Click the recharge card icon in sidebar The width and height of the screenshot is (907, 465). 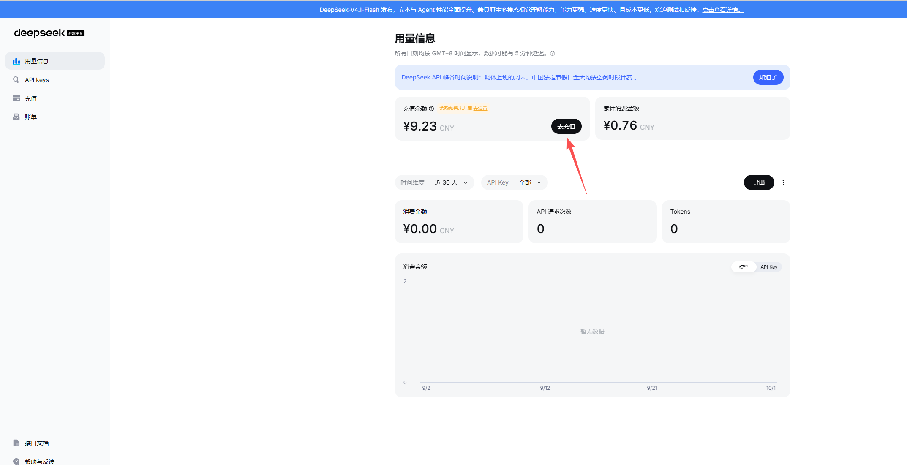pyautogui.click(x=16, y=98)
